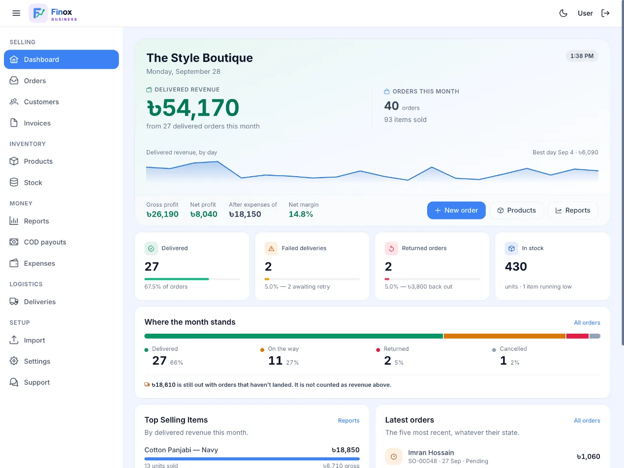Select Invoices in the sidebar

(x=62, y=123)
